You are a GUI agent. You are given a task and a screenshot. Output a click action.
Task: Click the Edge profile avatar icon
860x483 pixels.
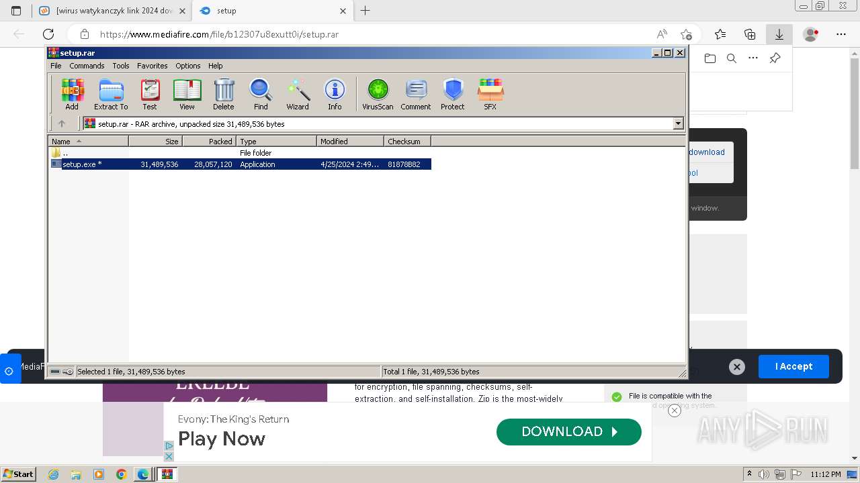(x=811, y=34)
